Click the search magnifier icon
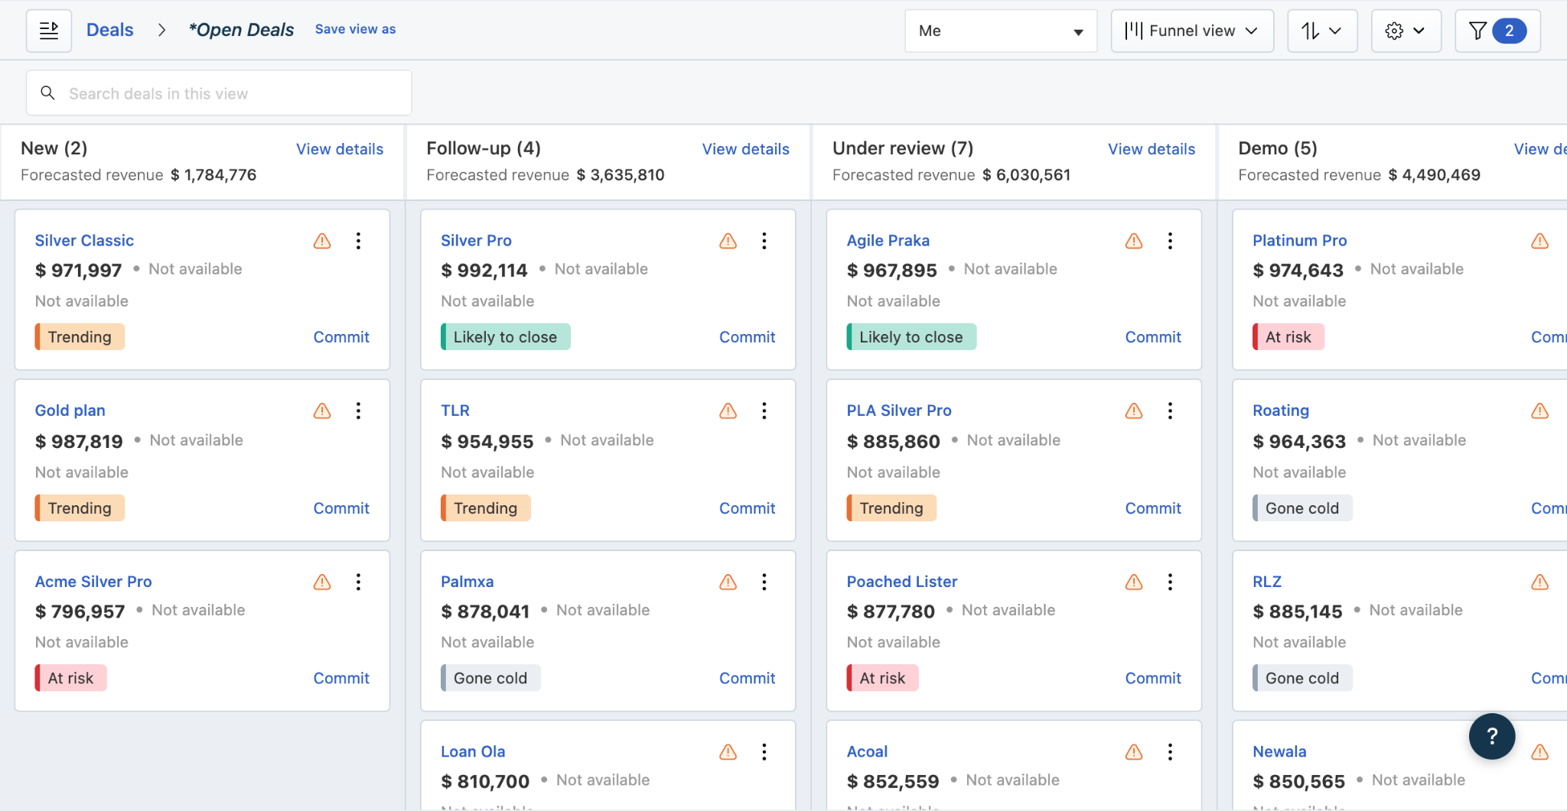Viewport: 1567px width, 811px height. (47, 93)
